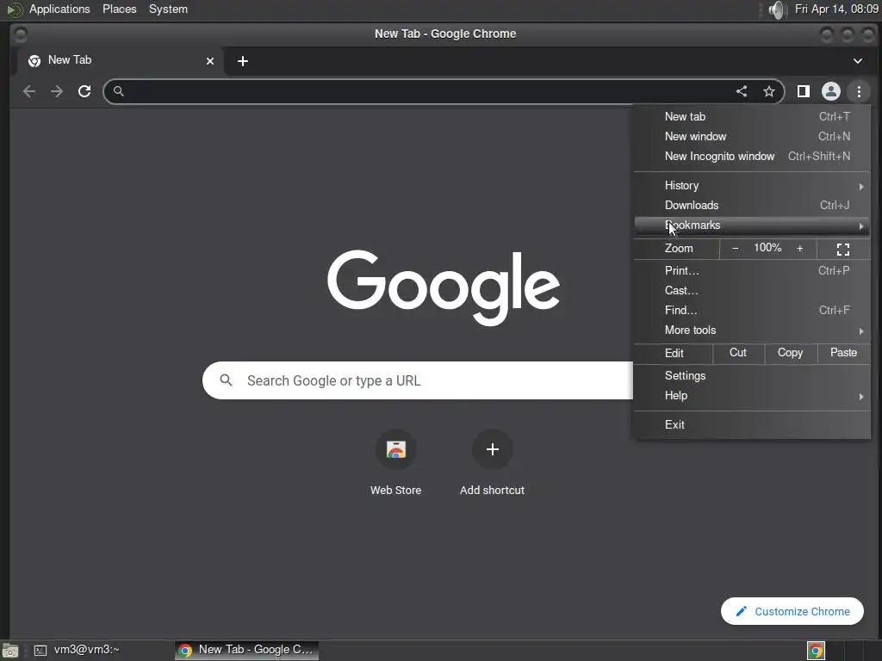Image resolution: width=882 pixels, height=661 pixels.
Task: Click Cut in the Edit row
Action: [738, 353]
